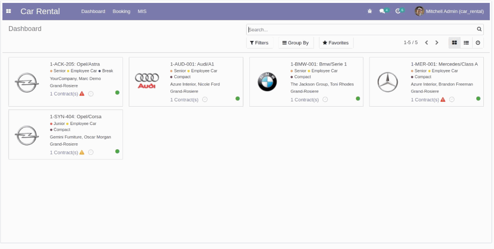The width and height of the screenshot is (494, 249).
Task: Open the apps grid menu icon
Action: 9,12
